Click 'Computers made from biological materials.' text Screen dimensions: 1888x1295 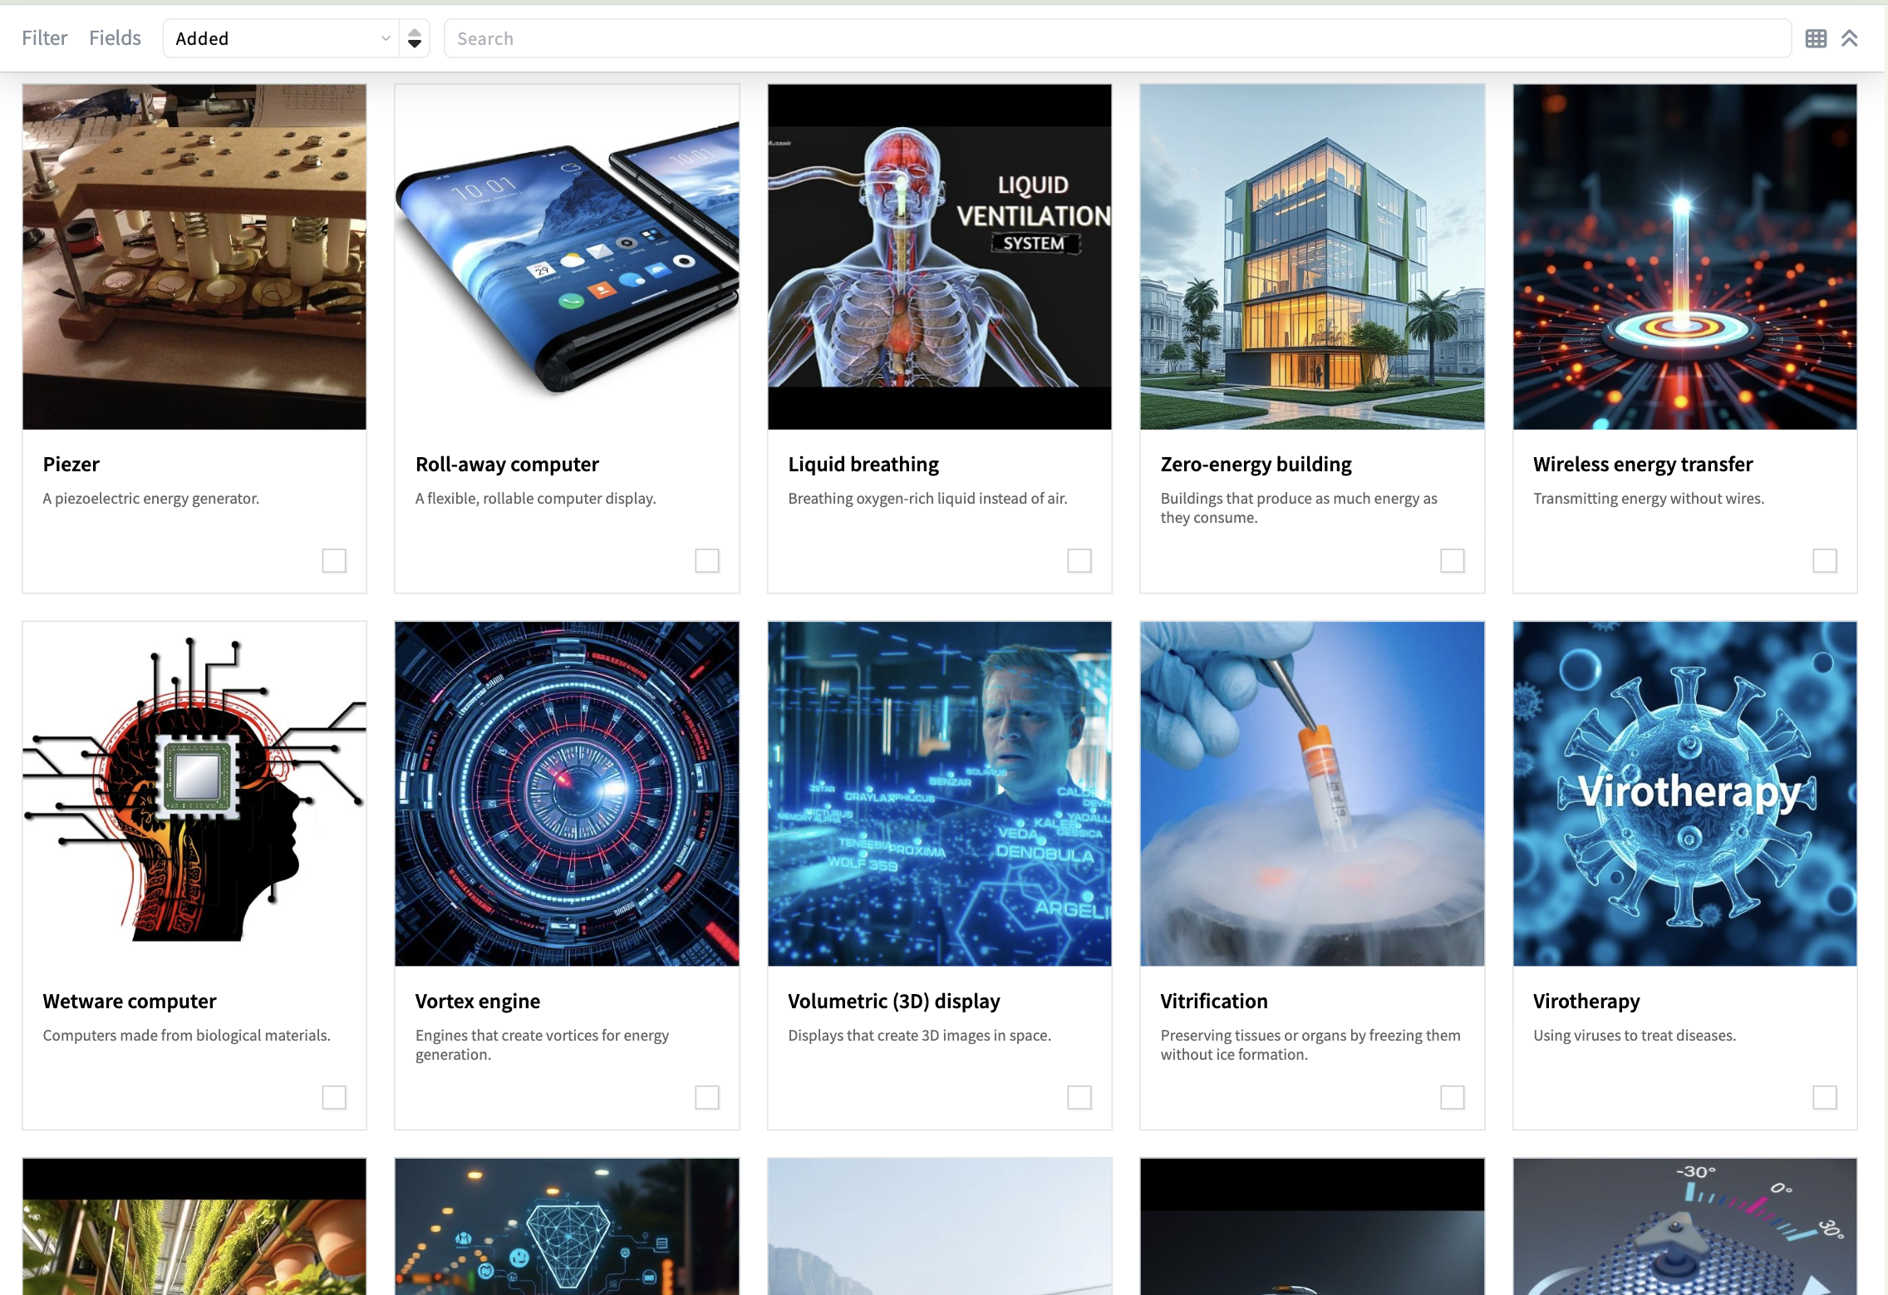[x=187, y=1035]
